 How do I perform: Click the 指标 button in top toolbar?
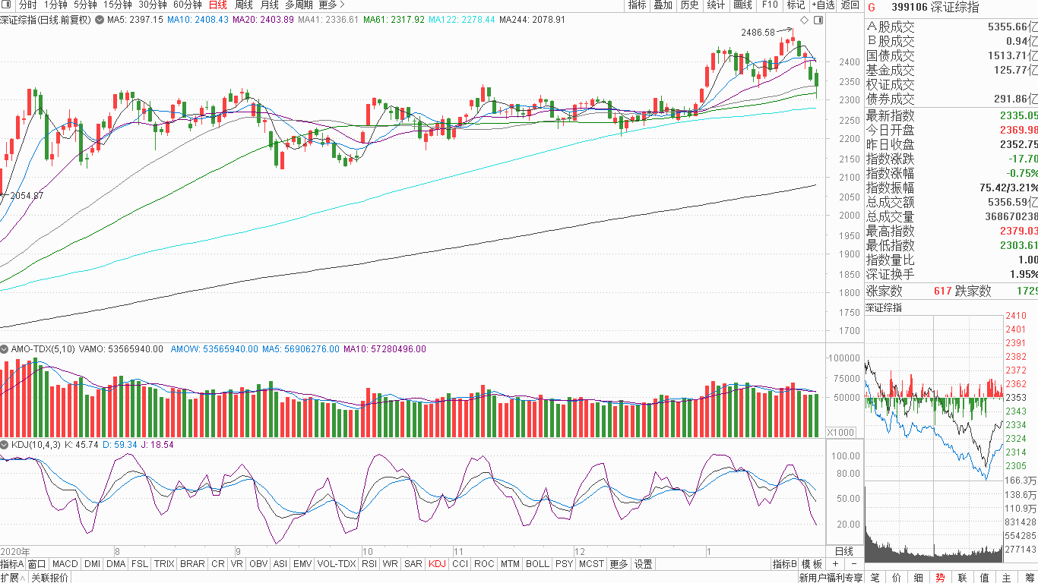[638, 5]
